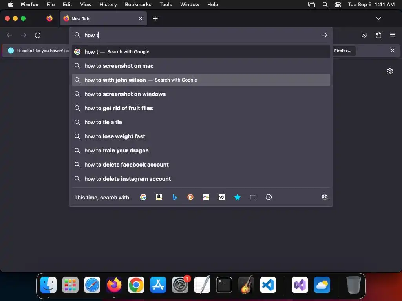The width and height of the screenshot is (402, 301).
Task: Open the History menu
Action: click(108, 4)
